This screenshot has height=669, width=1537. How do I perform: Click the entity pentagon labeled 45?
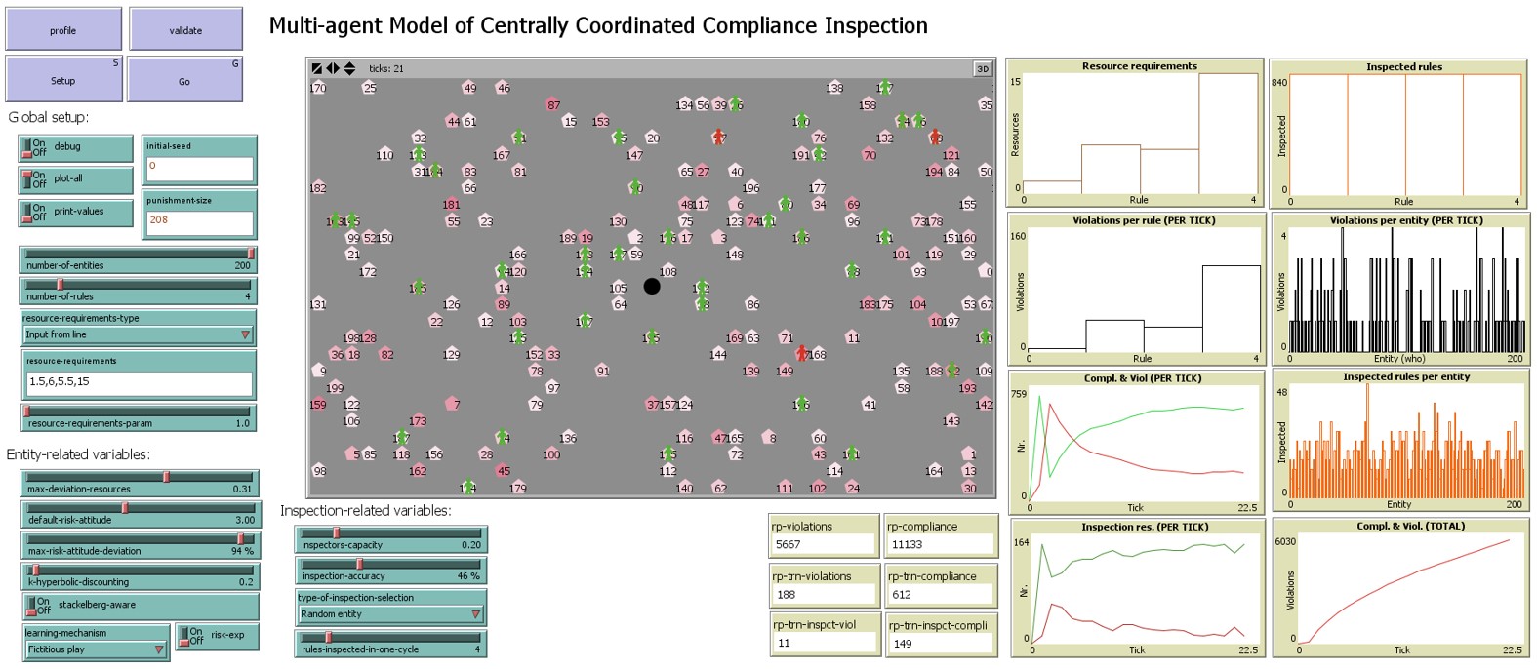coord(504,471)
